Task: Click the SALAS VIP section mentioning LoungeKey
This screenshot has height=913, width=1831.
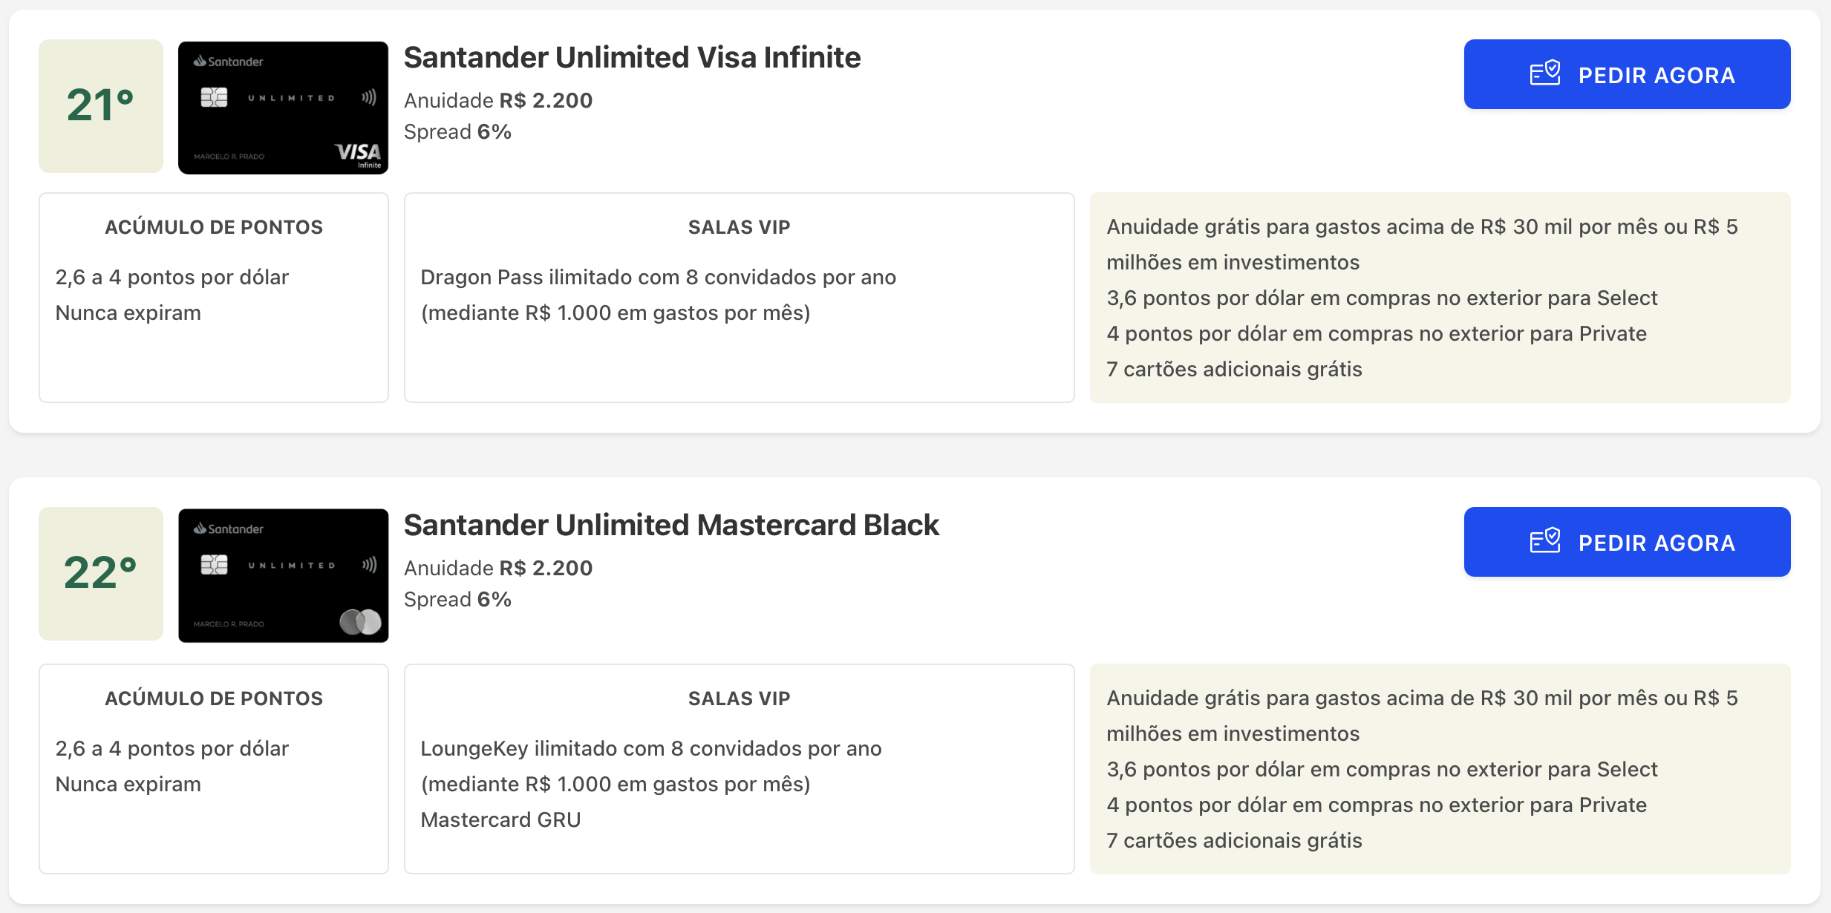Action: [x=739, y=768]
